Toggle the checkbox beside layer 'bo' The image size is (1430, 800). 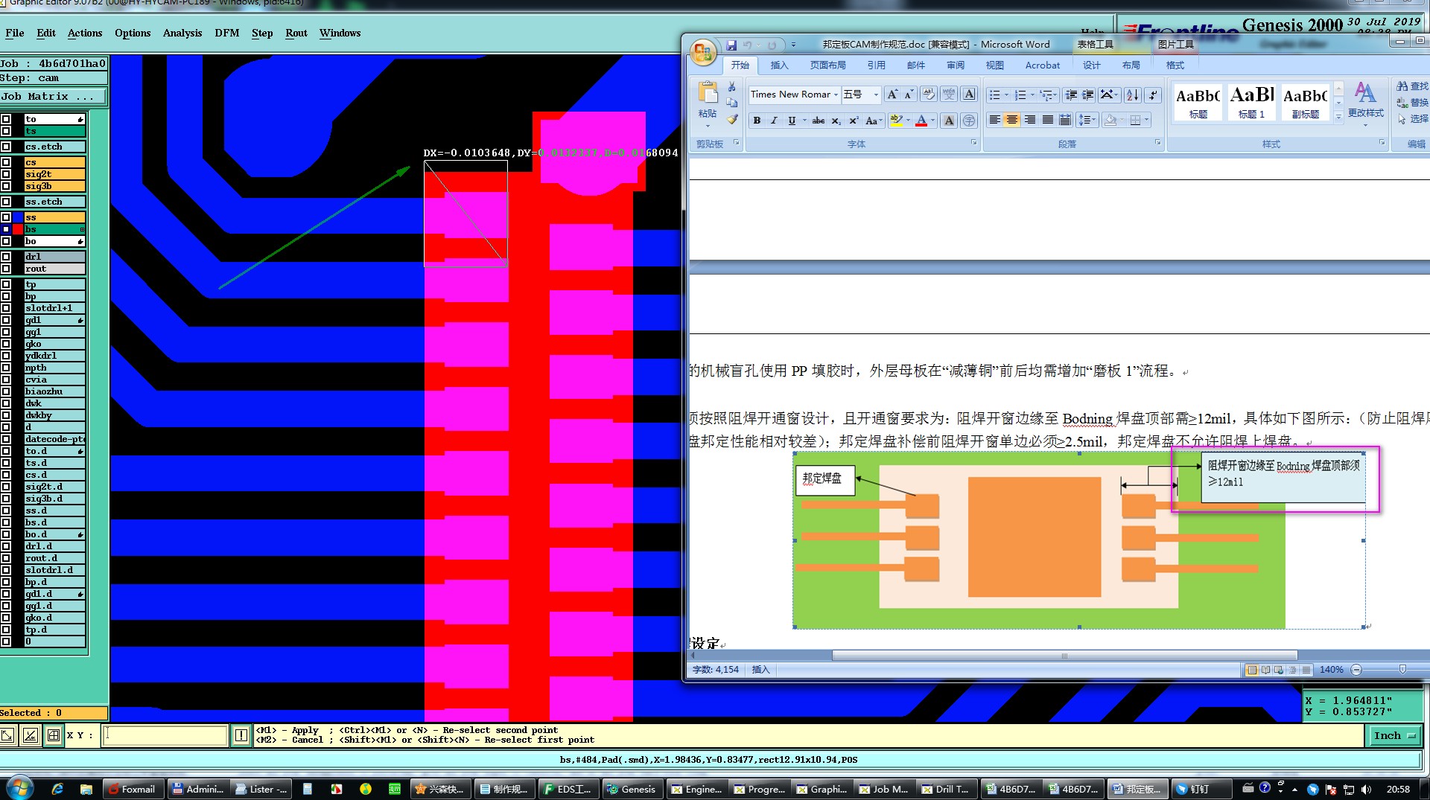point(6,241)
